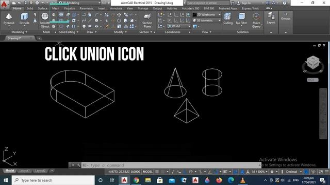Screen dimensions: 330x185
Task: Choose the Smooth Object mesh tool
Action: [45, 21]
